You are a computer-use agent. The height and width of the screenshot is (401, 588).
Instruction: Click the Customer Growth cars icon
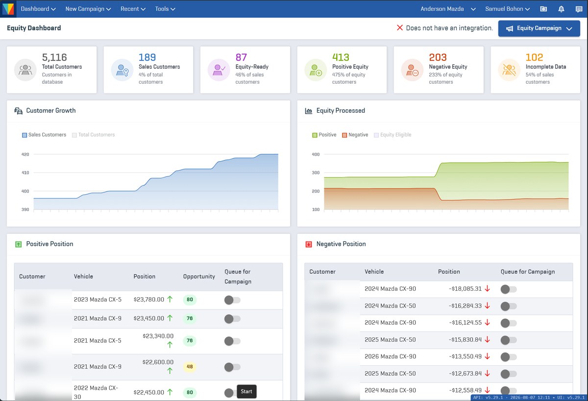click(x=19, y=111)
